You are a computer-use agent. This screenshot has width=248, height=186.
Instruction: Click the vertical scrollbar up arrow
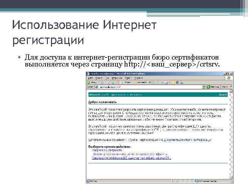pos(231,91)
